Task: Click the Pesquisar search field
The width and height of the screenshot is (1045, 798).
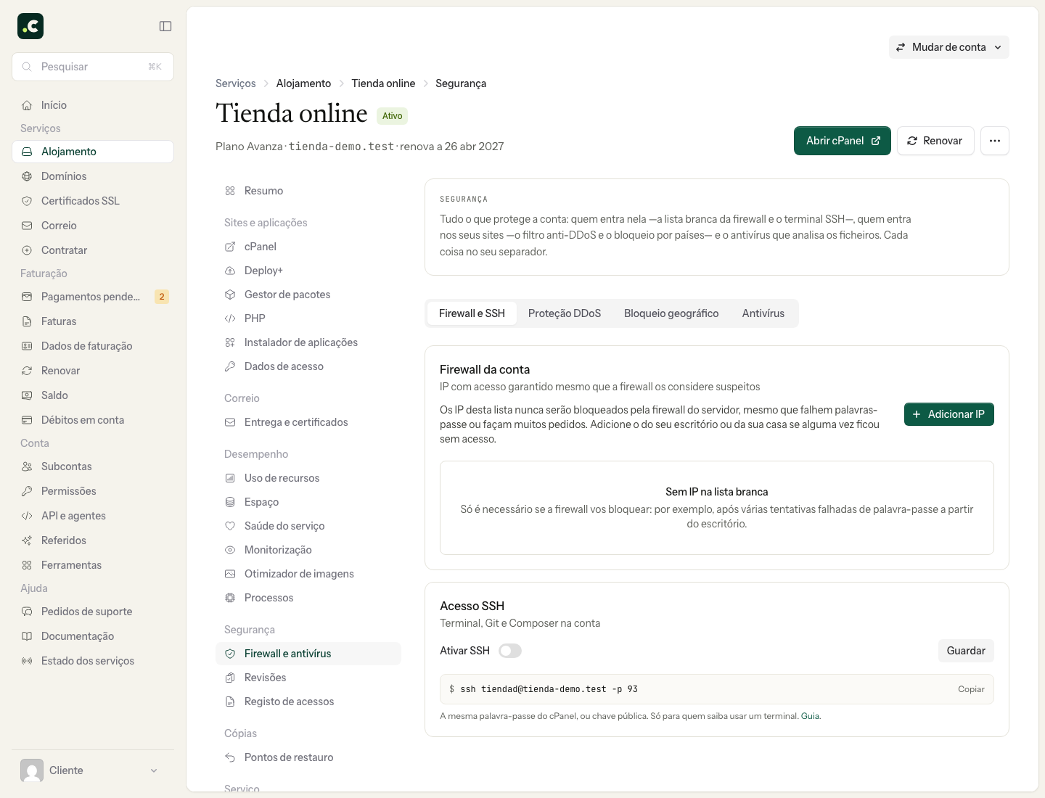Action: click(93, 67)
